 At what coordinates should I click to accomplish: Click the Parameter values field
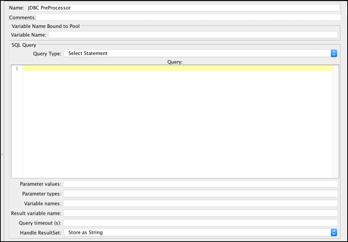pos(201,184)
